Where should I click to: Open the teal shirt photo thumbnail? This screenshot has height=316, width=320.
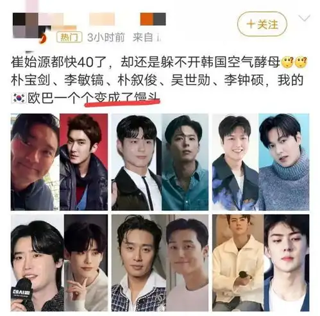tap(185, 162)
